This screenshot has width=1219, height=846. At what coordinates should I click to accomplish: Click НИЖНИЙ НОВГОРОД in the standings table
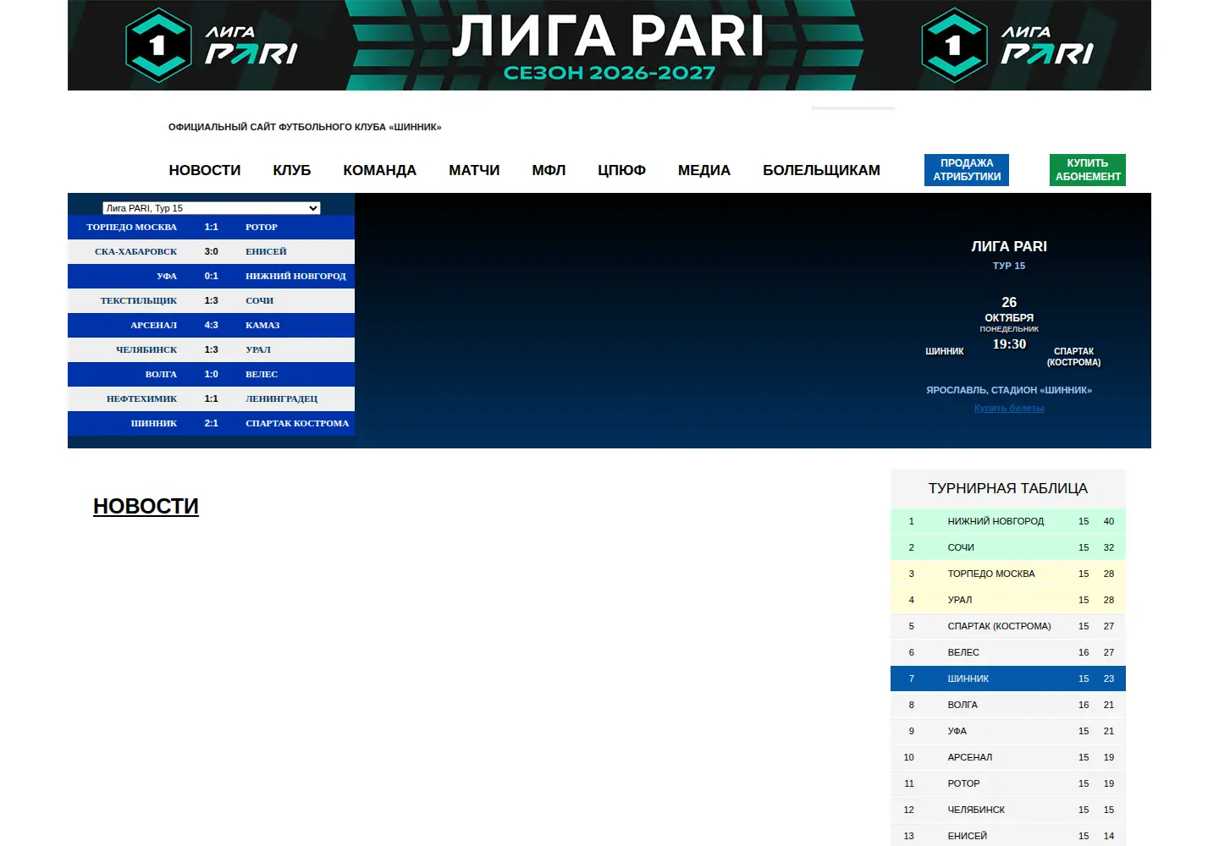996,521
